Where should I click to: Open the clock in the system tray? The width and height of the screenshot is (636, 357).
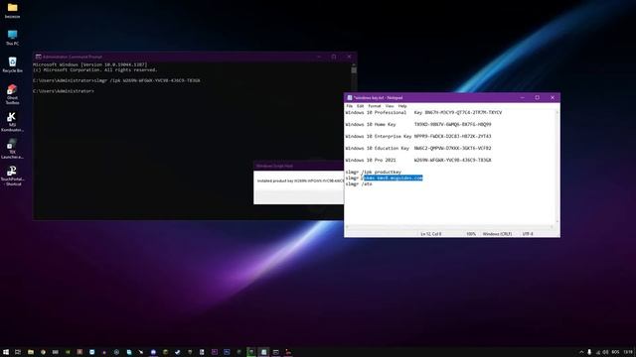[628, 352]
